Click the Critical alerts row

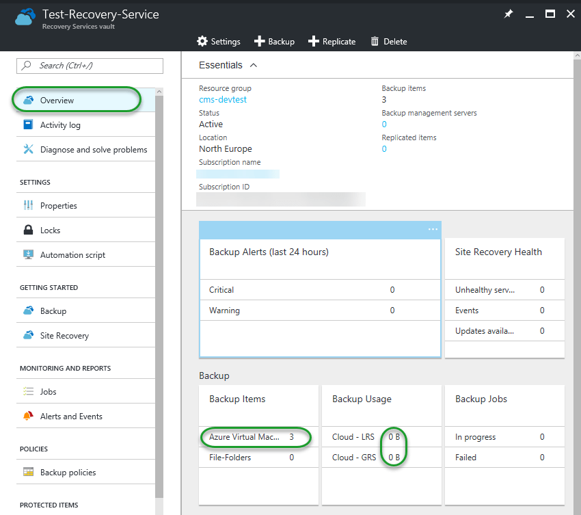click(x=320, y=289)
